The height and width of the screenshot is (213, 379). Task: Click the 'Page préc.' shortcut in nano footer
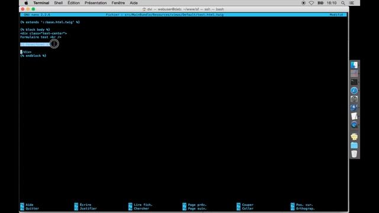tap(197, 205)
